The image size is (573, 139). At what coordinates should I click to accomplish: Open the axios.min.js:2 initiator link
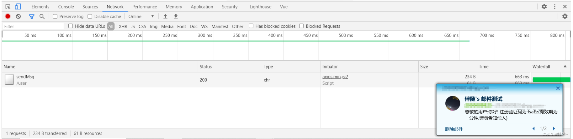335,77
